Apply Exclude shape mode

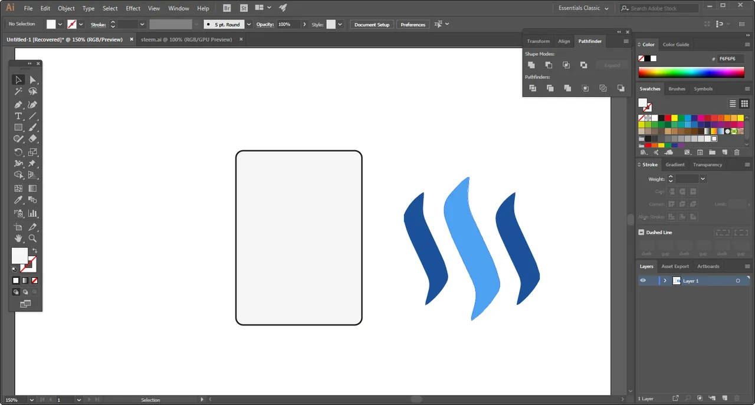click(x=583, y=65)
